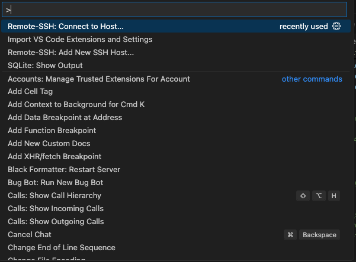
Task: Run Calls: Show Outgoing Calls
Action: pyautogui.click(x=176, y=222)
